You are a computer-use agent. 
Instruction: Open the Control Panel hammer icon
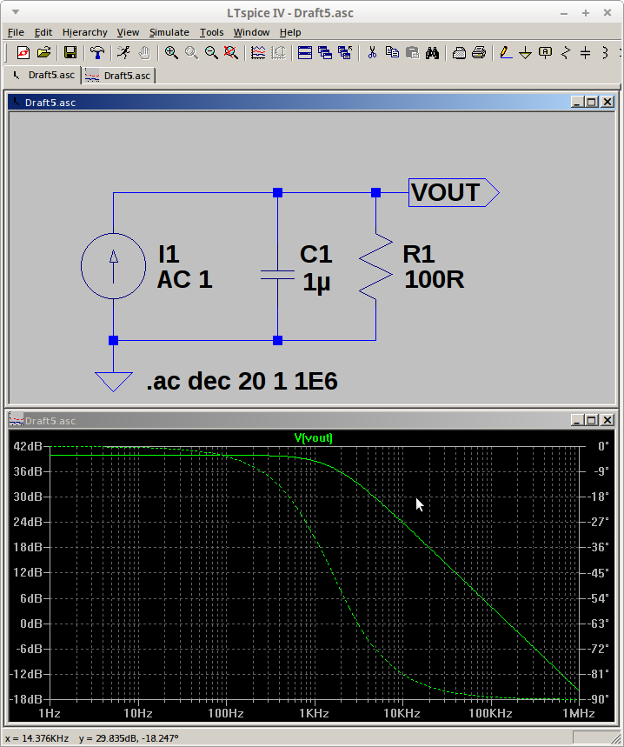pyautogui.click(x=97, y=52)
